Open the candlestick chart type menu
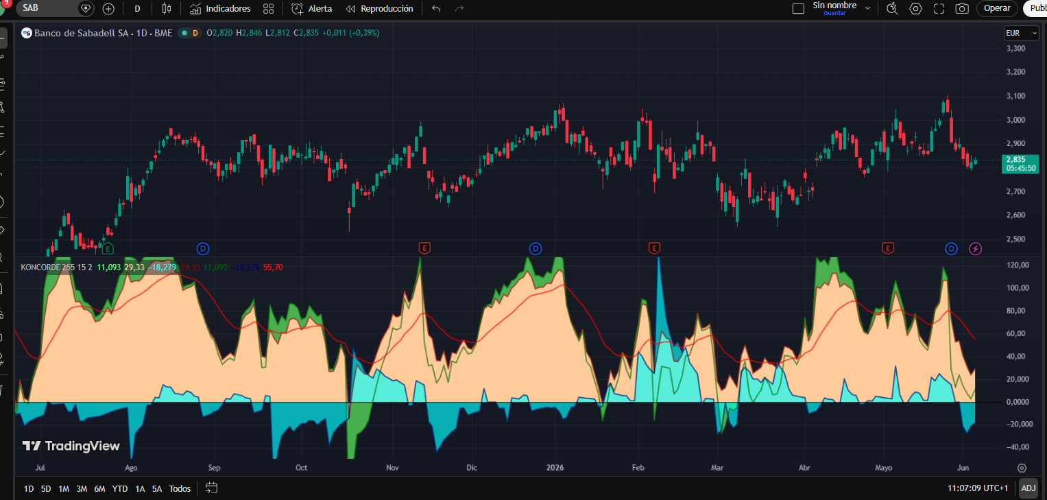Screen dimensions: 1047x500 pyautogui.click(x=167, y=9)
